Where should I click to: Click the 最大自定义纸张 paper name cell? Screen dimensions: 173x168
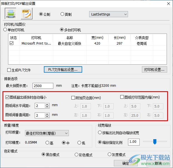click(70, 44)
